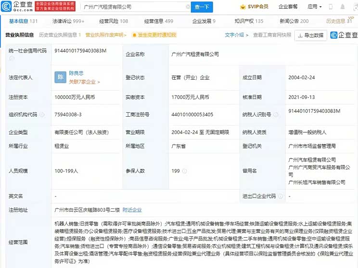Select the 历史营业执照信息 sub-tab
Screen dimensions: 358x268
(60, 35)
